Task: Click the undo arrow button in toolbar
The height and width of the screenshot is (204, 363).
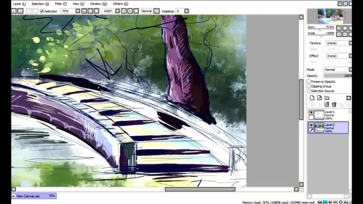Action: coord(14,11)
